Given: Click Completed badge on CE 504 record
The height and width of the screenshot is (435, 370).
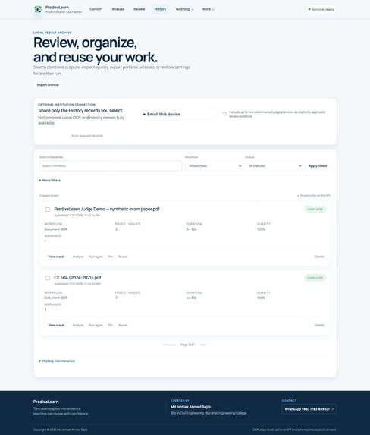Looking at the screenshot, I should [x=315, y=278].
